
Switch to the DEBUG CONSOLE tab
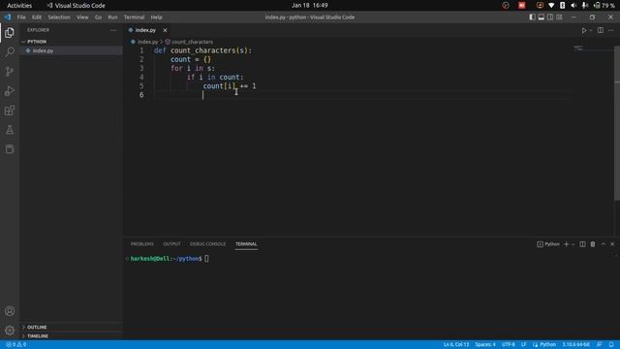tap(207, 244)
